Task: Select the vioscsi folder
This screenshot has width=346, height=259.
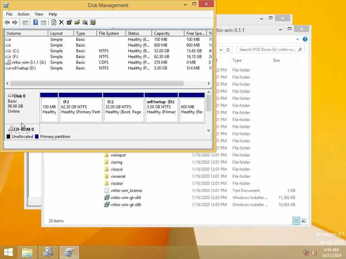Action: pos(117,169)
